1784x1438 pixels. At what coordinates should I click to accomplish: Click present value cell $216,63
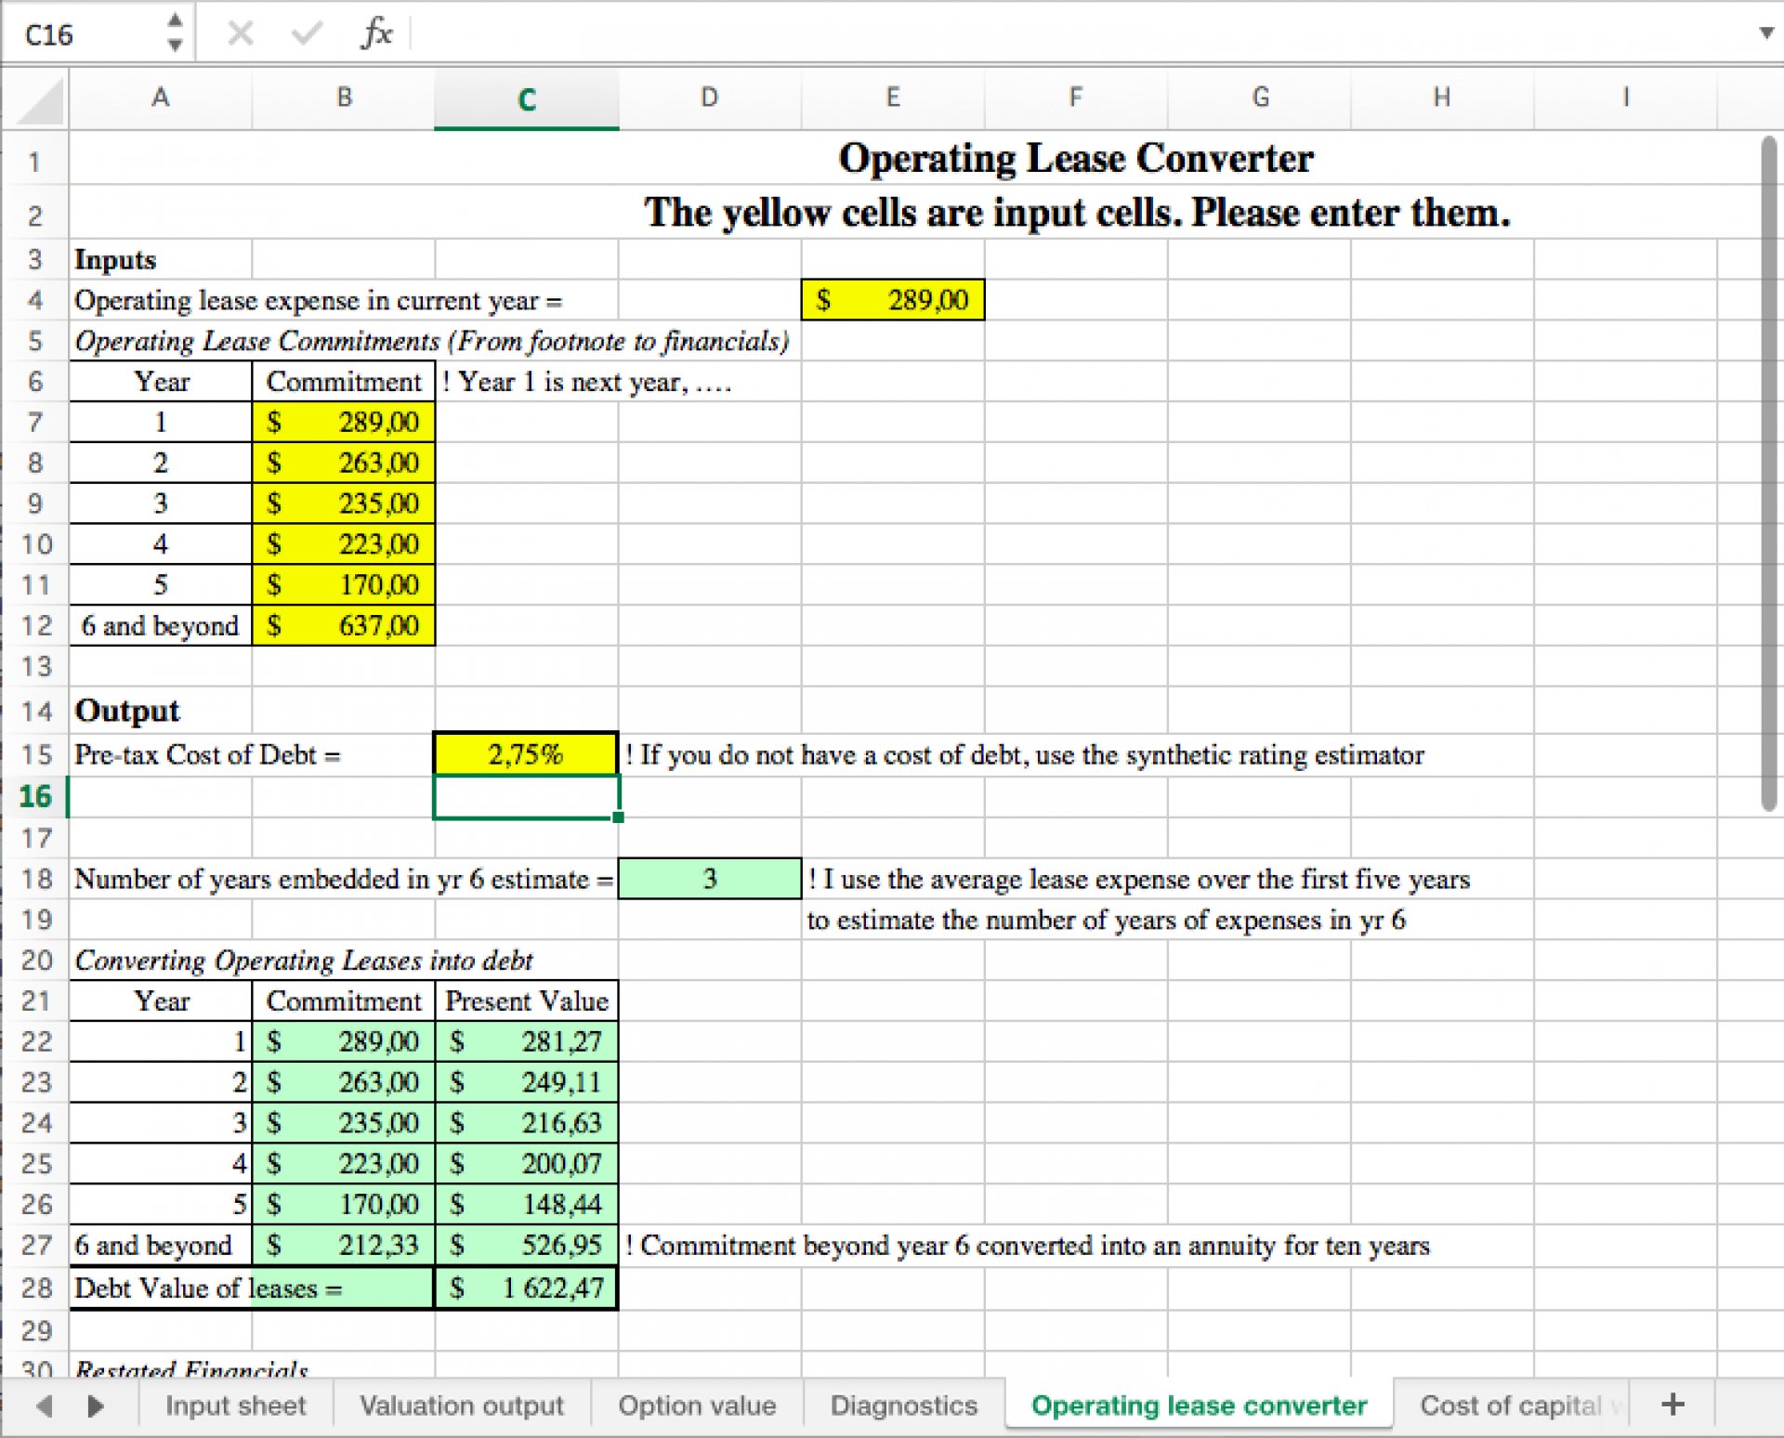(527, 1123)
